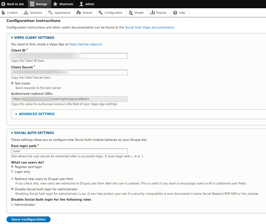Uncheck Disable Social Auth login for administrator
The height and width of the screenshot is (224, 266).
[12, 189]
